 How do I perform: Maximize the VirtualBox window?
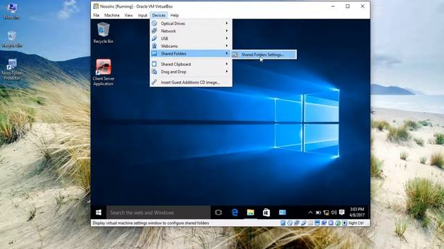click(x=348, y=6)
